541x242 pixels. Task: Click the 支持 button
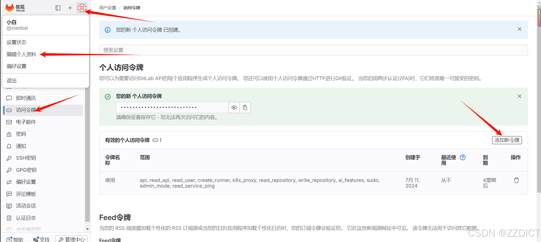coord(41,239)
